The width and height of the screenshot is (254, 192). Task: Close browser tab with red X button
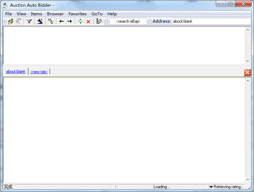click(247, 72)
